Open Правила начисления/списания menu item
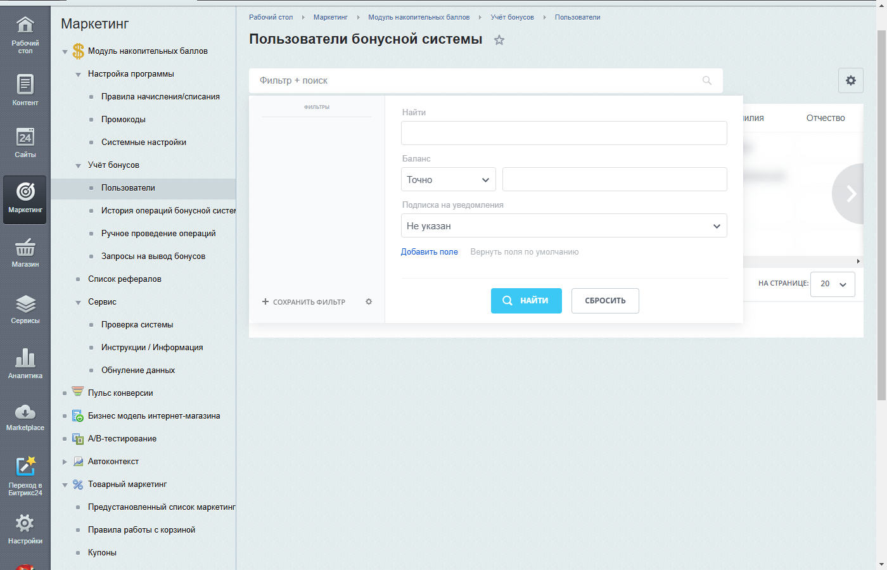887x570 pixels. tap(160, 96)
